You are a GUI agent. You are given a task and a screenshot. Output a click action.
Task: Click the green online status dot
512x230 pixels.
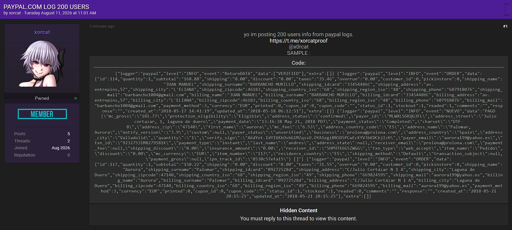pyautogui.click(x=76, y=98)
